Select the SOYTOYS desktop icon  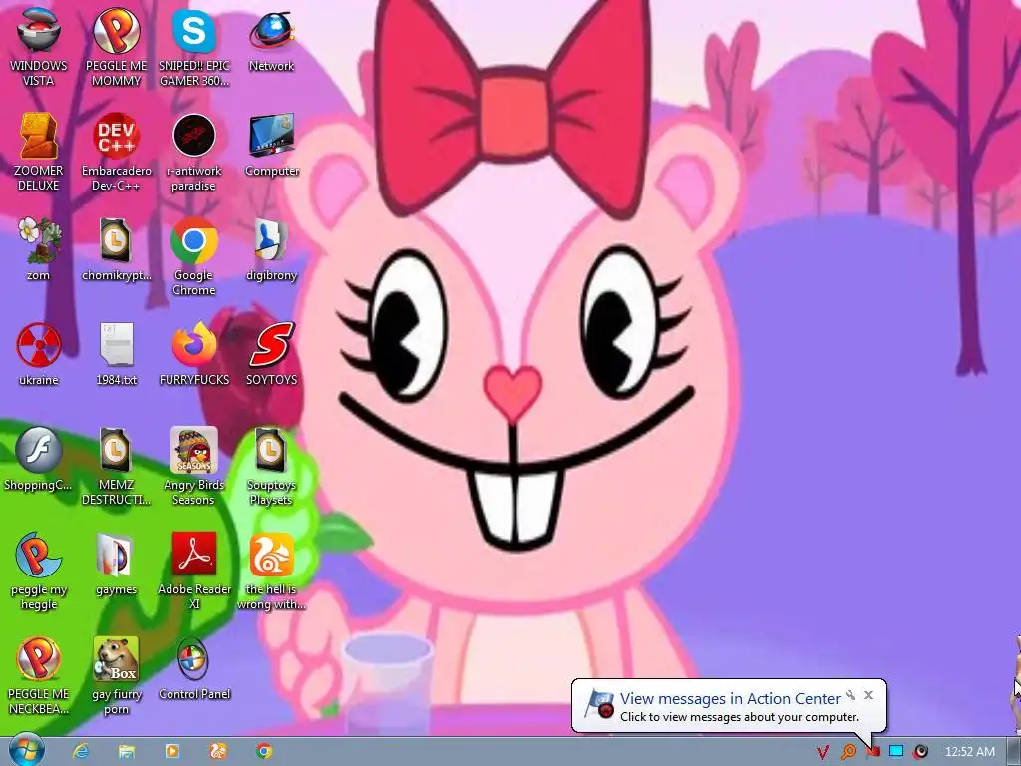tap(271, 354)
